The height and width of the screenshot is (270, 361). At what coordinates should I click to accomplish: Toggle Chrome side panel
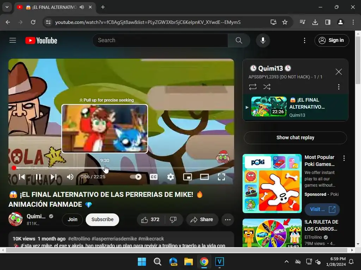pyautogui.click(x=328, y=22)
